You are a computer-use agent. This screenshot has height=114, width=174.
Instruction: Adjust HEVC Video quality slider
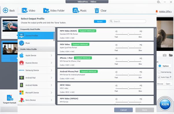[x=128, y=88]
